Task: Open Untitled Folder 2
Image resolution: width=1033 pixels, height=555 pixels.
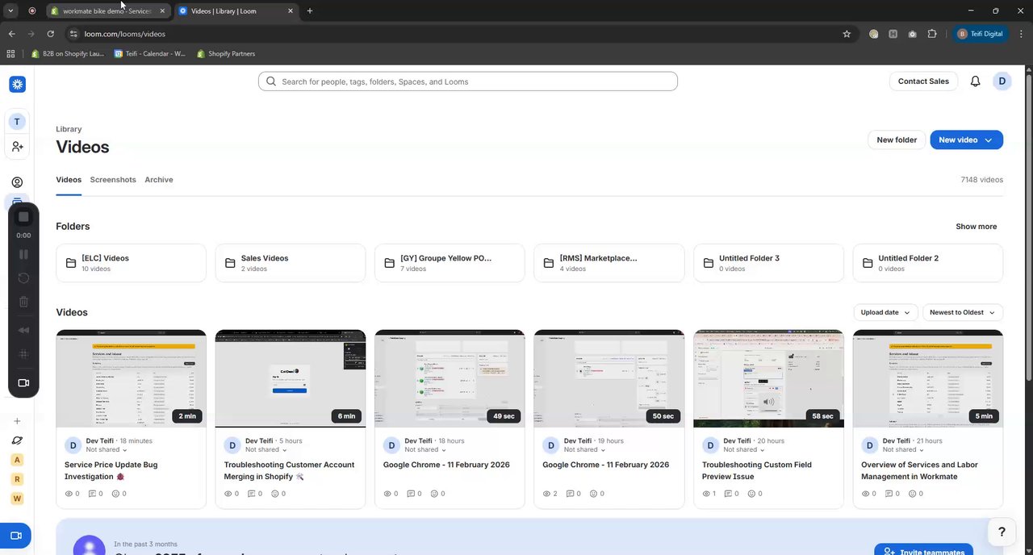Action: click(x=928, y=263)
